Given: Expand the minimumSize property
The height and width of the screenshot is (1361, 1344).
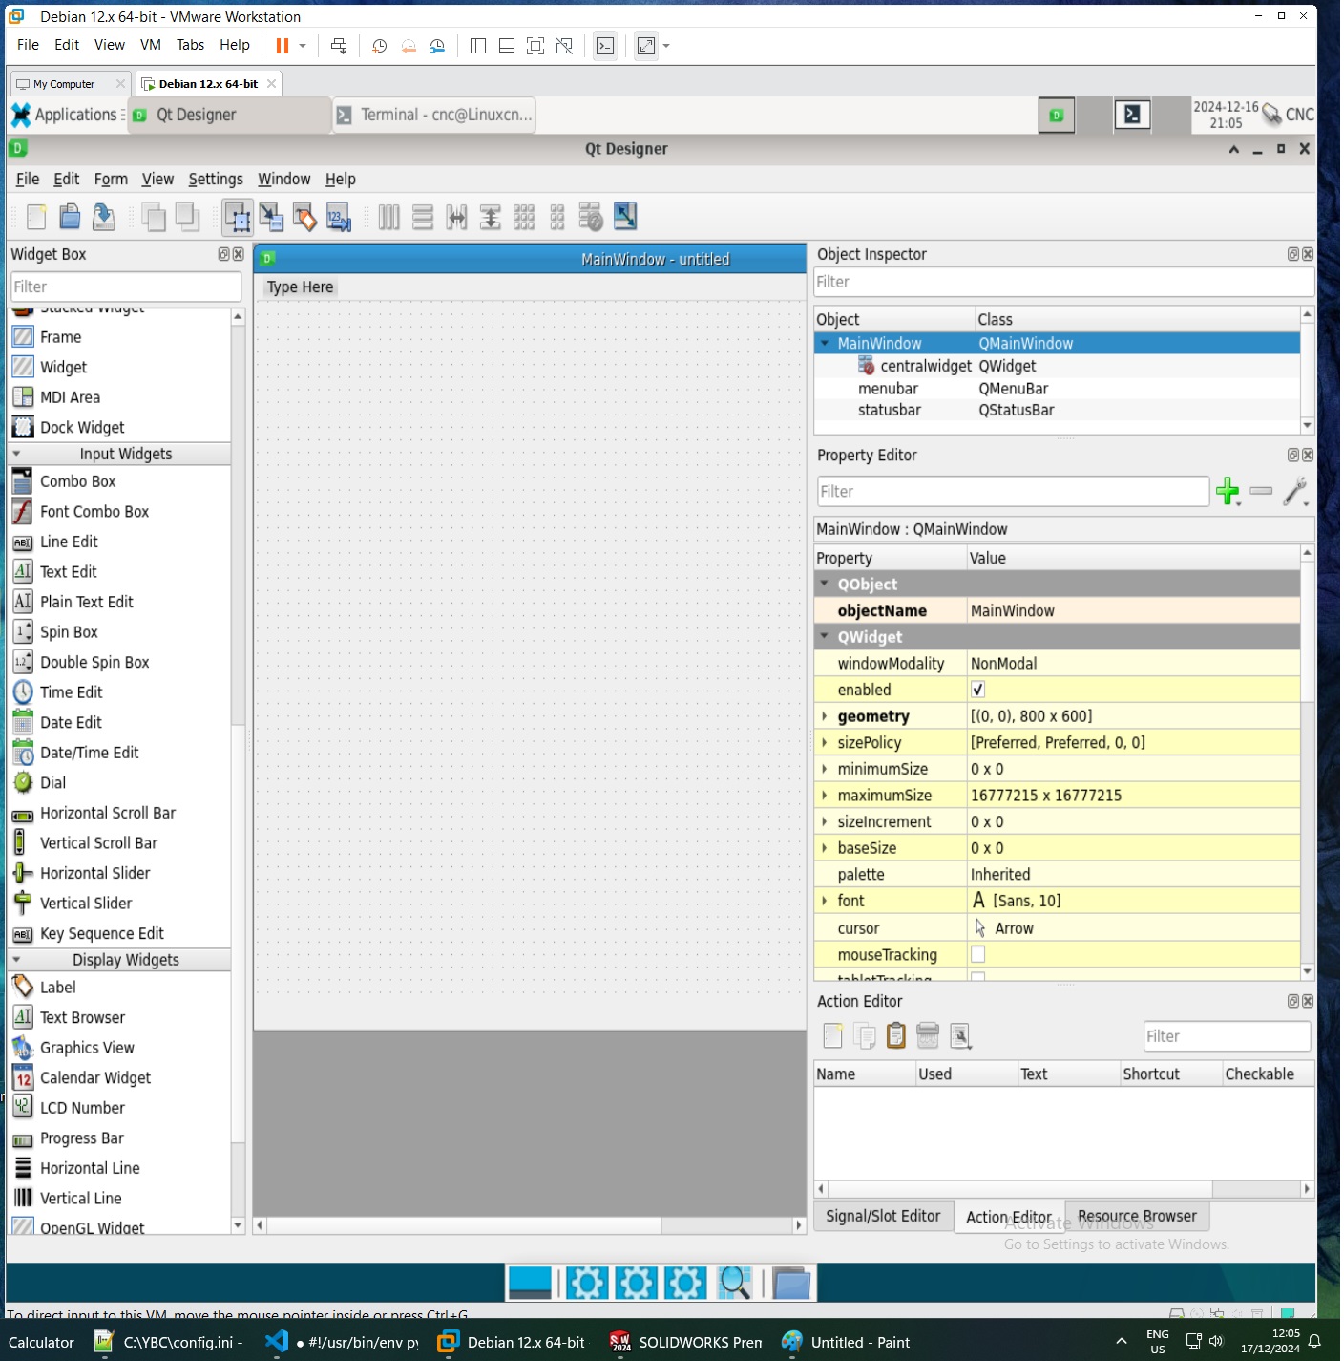Looking at the screenshot, I should (825, 769).
